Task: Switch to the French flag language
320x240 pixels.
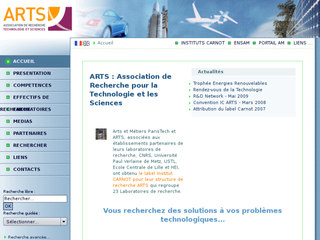Action: [78, 43]
